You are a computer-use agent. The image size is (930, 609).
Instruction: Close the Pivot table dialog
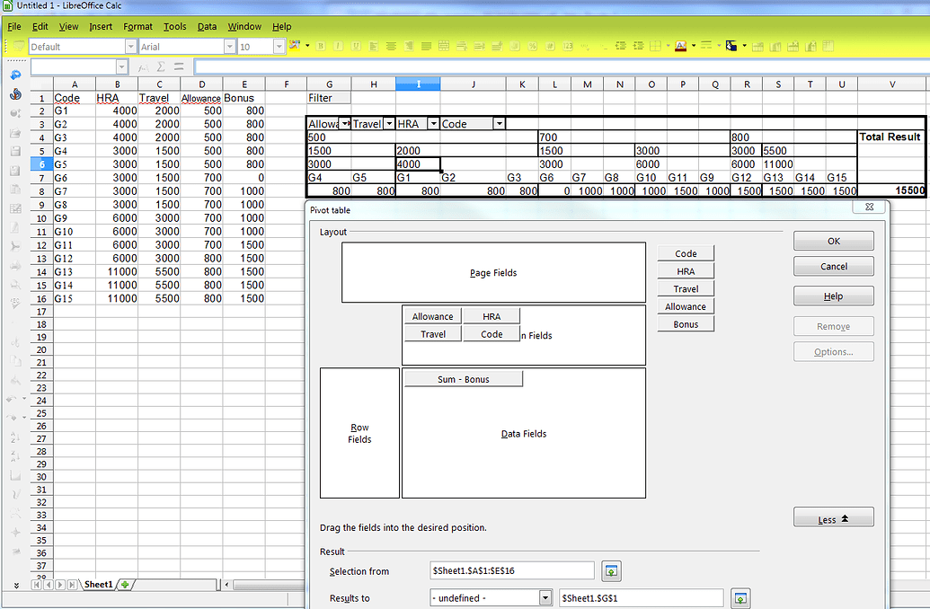[x=869, y=207]
